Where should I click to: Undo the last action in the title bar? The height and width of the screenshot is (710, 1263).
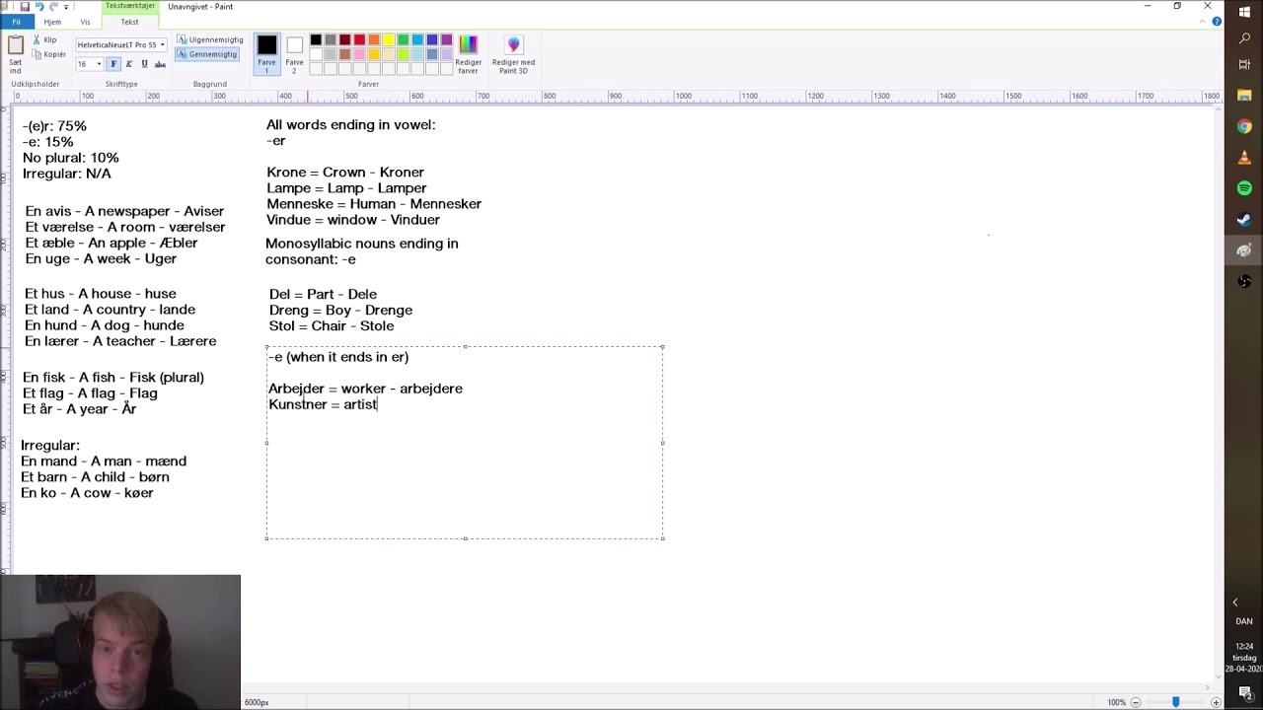(x=39, y=6)
